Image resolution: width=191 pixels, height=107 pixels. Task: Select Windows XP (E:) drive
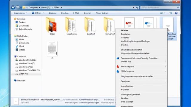pyautogui.click(x=26, y=67)
